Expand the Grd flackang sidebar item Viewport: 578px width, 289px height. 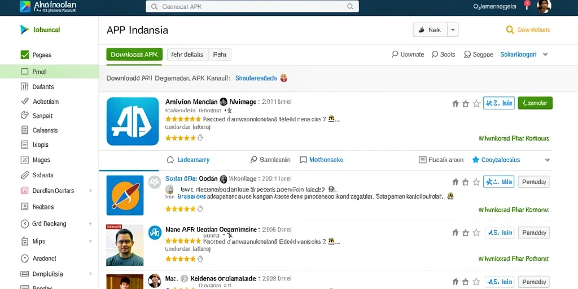click(x=90, y=224)
